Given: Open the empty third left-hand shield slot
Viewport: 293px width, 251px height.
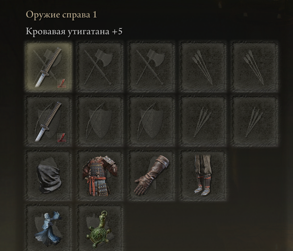Looking at the screenshot, I should 152,121.
